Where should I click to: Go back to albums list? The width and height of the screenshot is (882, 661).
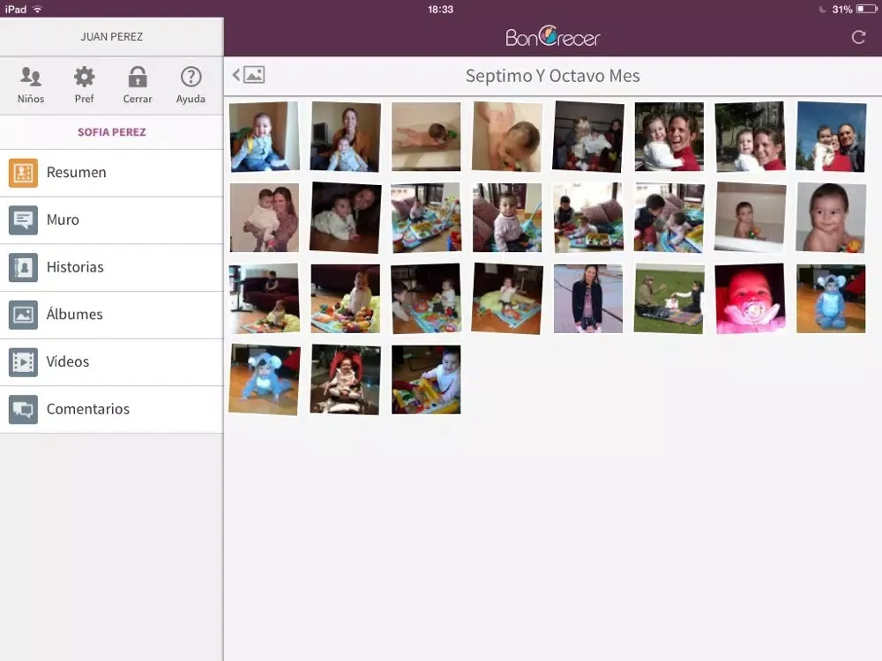point(249,75)
